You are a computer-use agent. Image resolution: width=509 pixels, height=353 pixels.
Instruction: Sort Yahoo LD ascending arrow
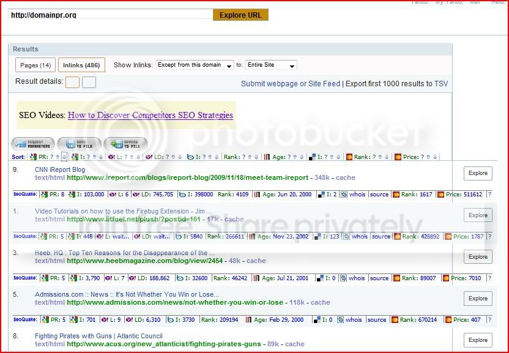173,157
